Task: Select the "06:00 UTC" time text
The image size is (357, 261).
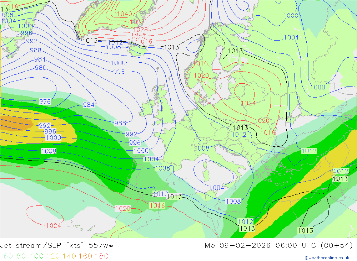Action: tap(296, 246)
